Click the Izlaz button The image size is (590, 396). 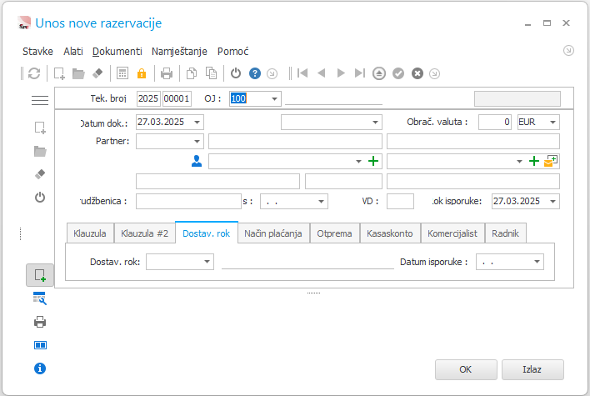[x=532, y=369]
